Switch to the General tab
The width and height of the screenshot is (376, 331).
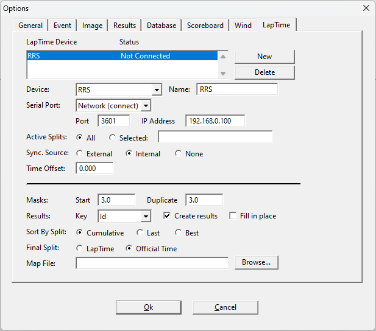(x=30, y=26)
